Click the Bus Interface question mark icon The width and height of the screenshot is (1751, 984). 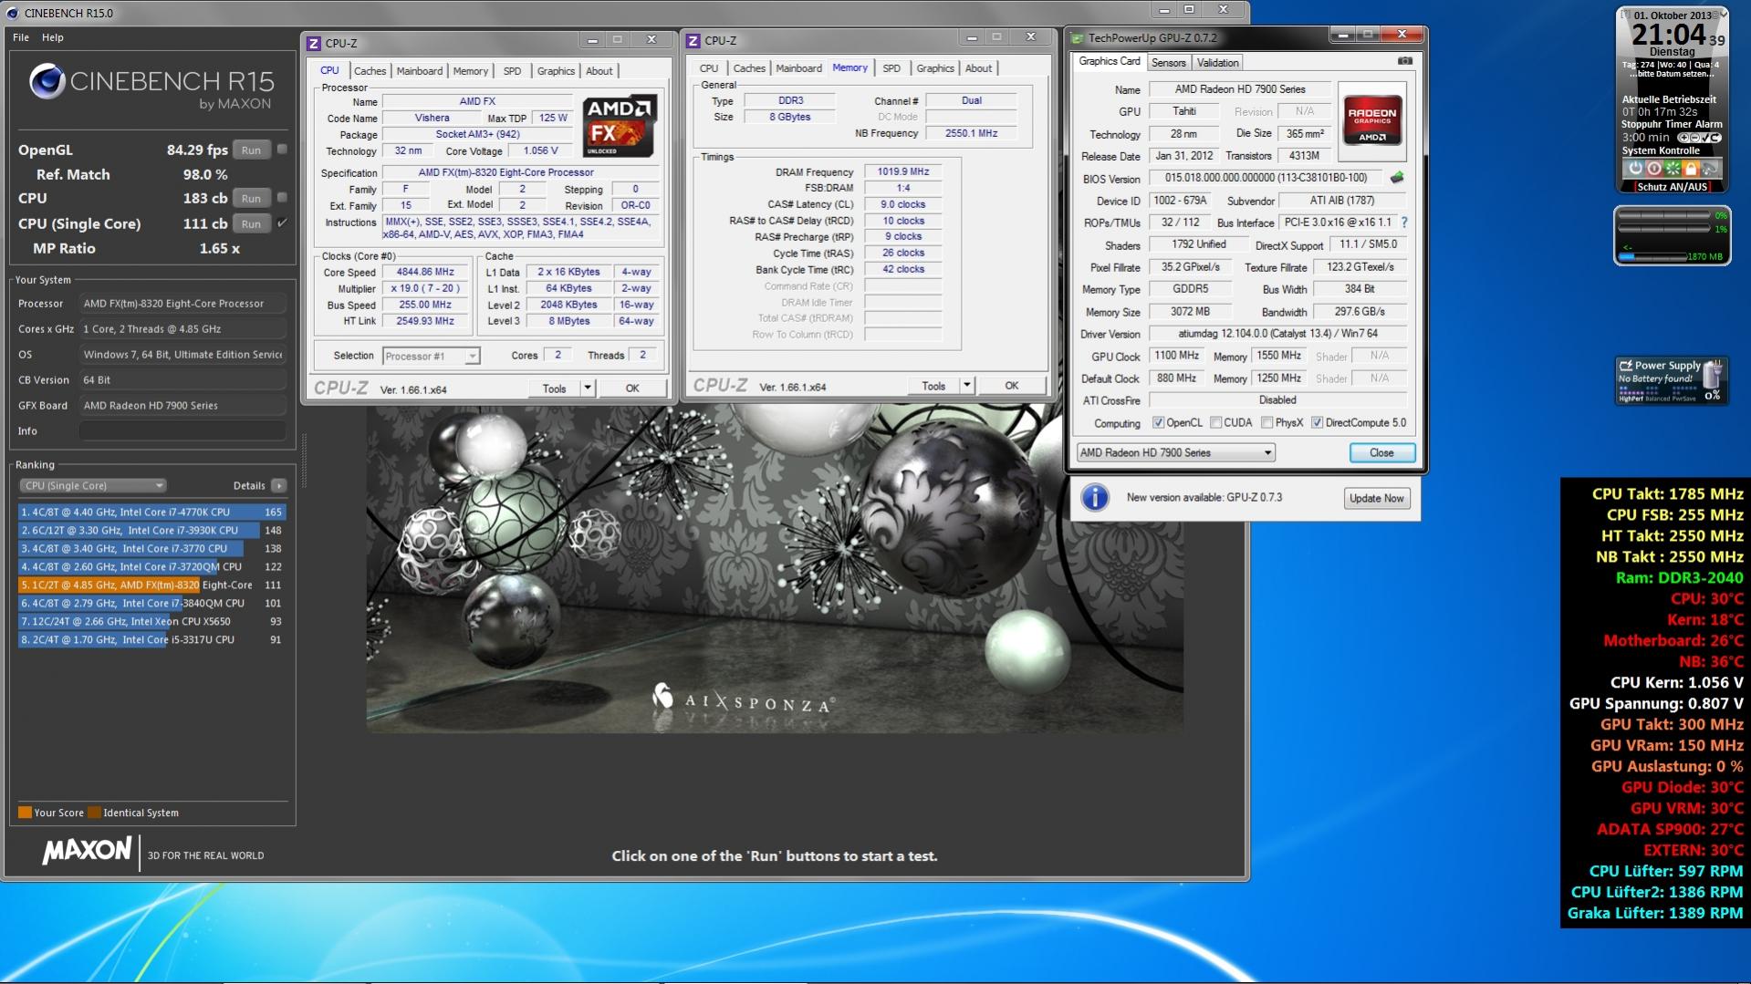[1404, 223]
